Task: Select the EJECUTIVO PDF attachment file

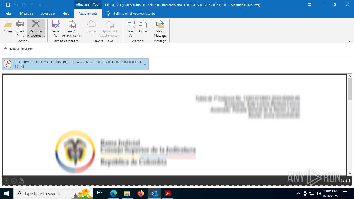Action: pos(75,64)
